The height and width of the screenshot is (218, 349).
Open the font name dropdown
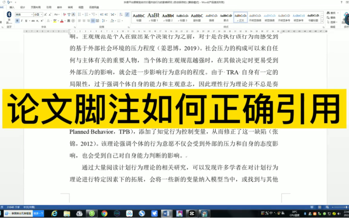pyautogui.click(x=32, y=14)
